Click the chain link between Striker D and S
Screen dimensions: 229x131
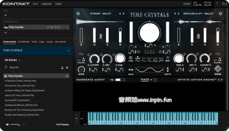pyautogui.click(x=101, y=36)
